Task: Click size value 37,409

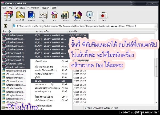Action: [38, 46]
